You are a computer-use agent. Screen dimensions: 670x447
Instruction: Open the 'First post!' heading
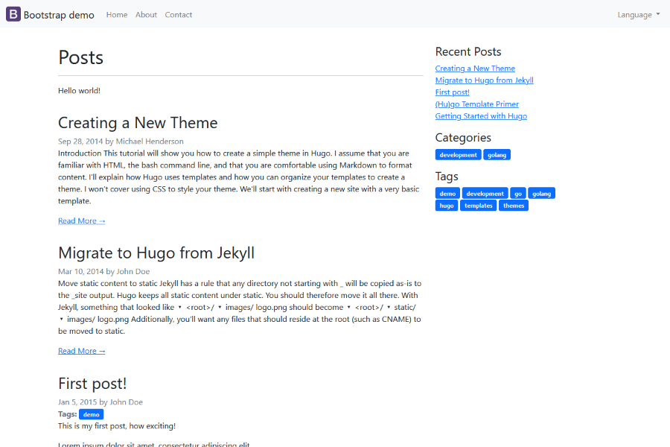click(x=92, y=384)
